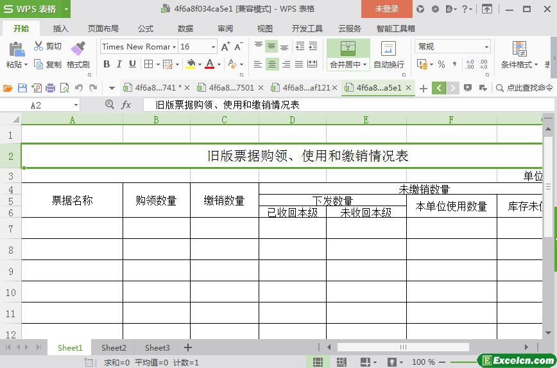Screen dimensions: 557x368
Task: Click the fx insert function icon
Action: [x=126, y=105]
